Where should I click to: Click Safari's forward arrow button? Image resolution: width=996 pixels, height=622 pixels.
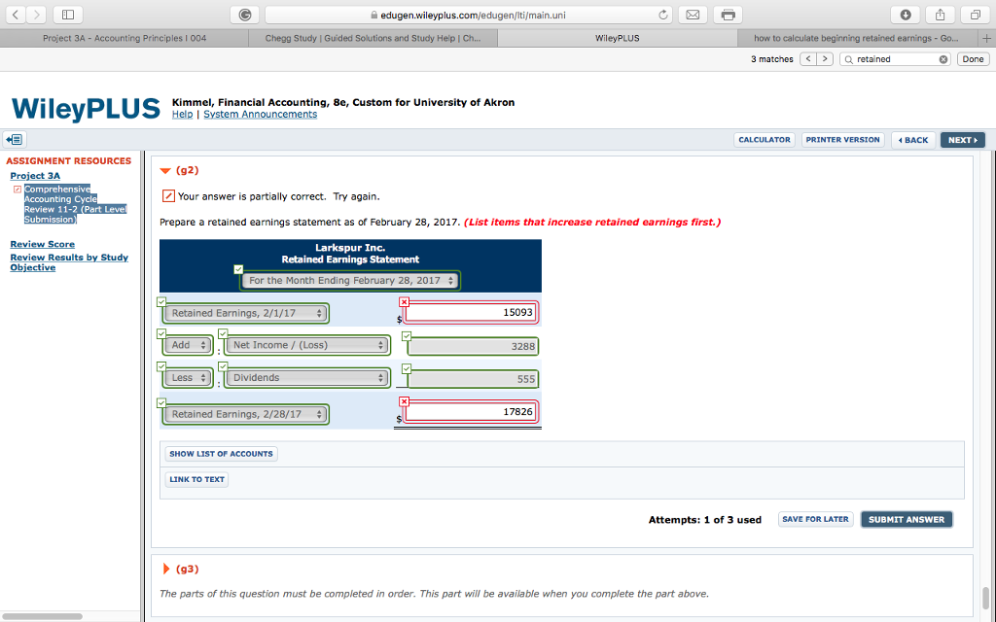(36, 15)
